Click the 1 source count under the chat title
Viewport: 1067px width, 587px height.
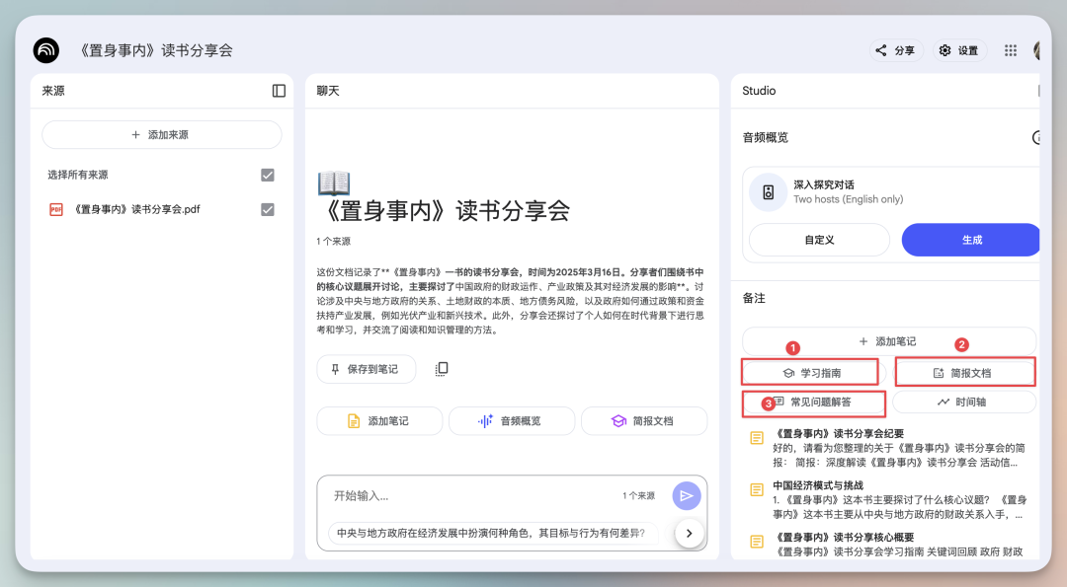334,241
